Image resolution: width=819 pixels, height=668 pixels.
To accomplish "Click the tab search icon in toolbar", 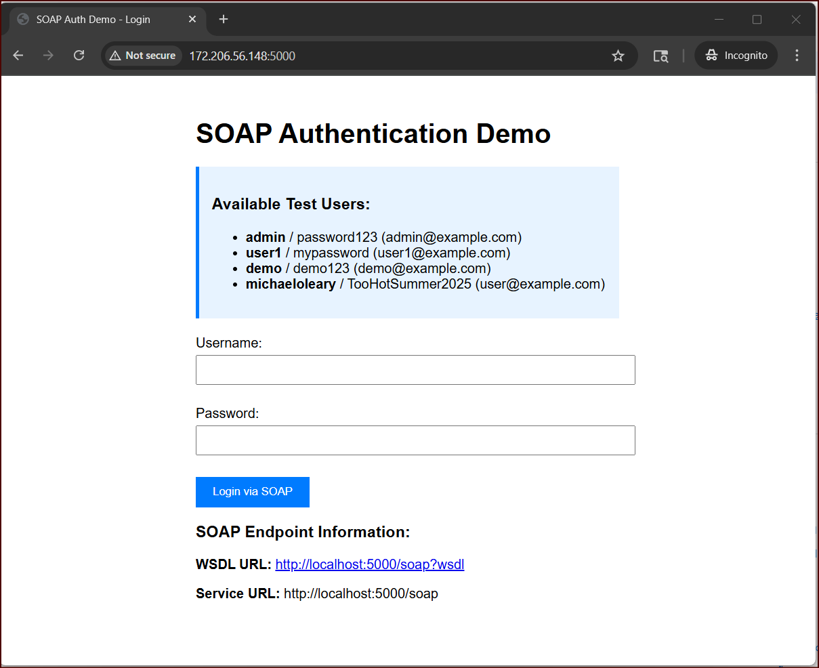I will 660,56.
